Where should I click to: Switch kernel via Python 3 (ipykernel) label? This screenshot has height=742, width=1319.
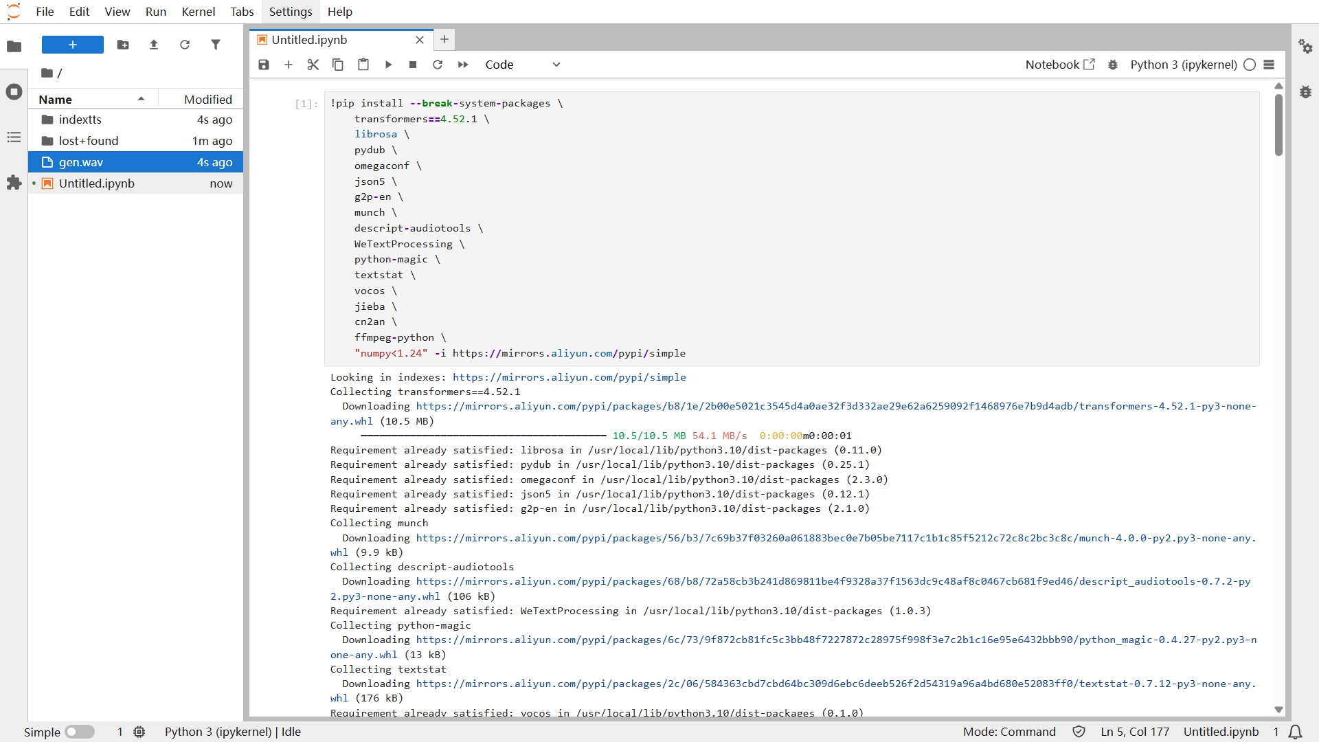pyautogui.click(x=1184, y=65)
